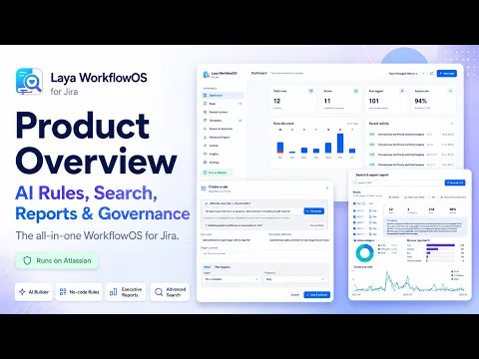
Task: Click the tallest bar in the Runs this week chart
Action: [x=340, y=144]
